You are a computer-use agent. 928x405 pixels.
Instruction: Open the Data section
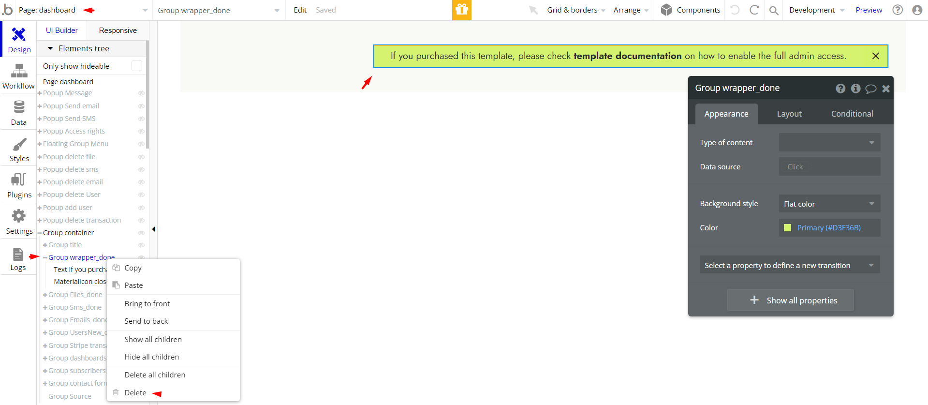19,112
